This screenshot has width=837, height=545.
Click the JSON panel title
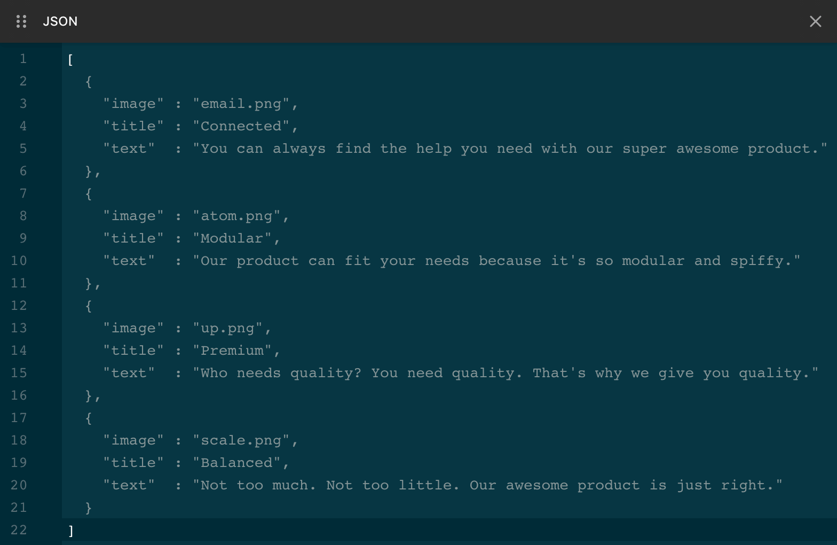[60, 21]
